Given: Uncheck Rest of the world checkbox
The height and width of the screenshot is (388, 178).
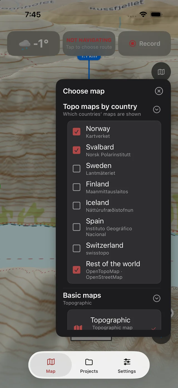Looking at the screenshot, I should click(76, 270).
